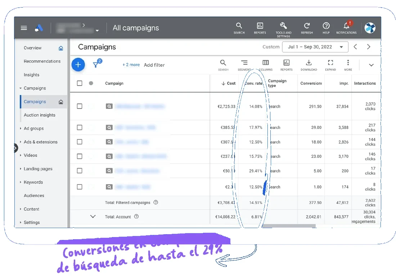This screenshot has width=396, height=278.
Task: Click the search campaign icon in €2,725.03 row
Action: (109, 106)
